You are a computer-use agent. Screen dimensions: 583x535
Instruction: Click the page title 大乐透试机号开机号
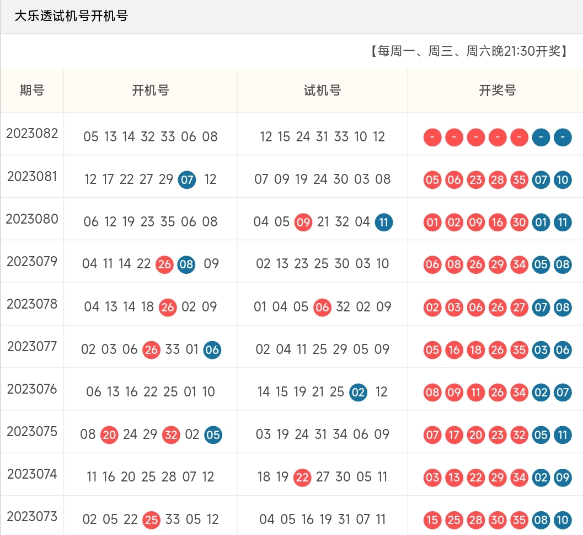(71, 16)
